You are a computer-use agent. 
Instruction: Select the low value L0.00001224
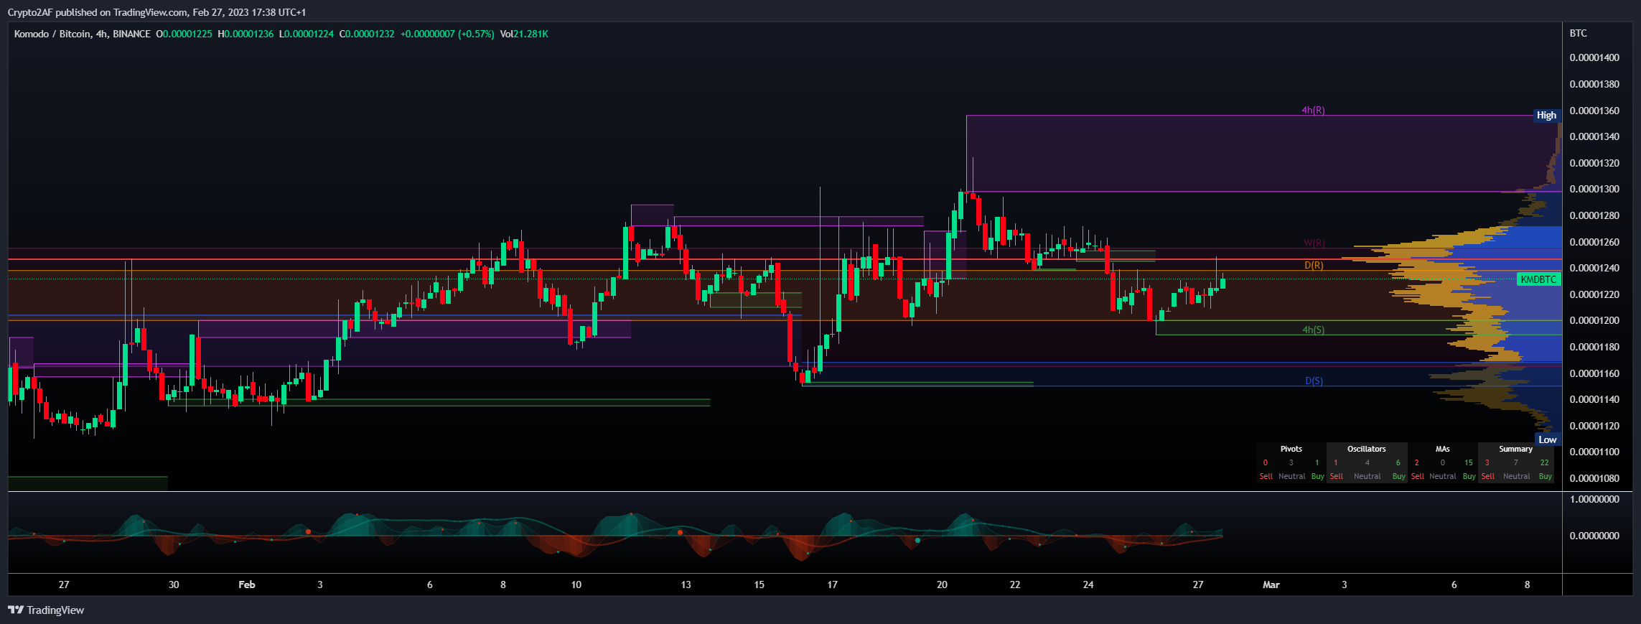(307, 34)
